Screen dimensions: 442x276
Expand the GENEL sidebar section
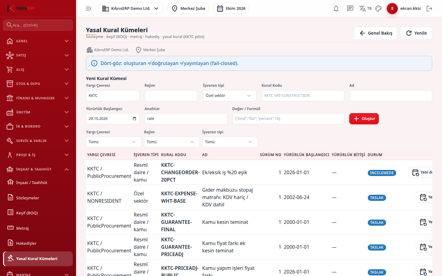tap(38, 41)
